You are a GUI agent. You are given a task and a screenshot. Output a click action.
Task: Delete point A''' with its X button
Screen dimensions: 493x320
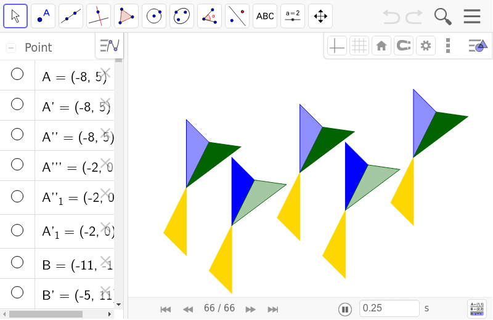point(105,163)
